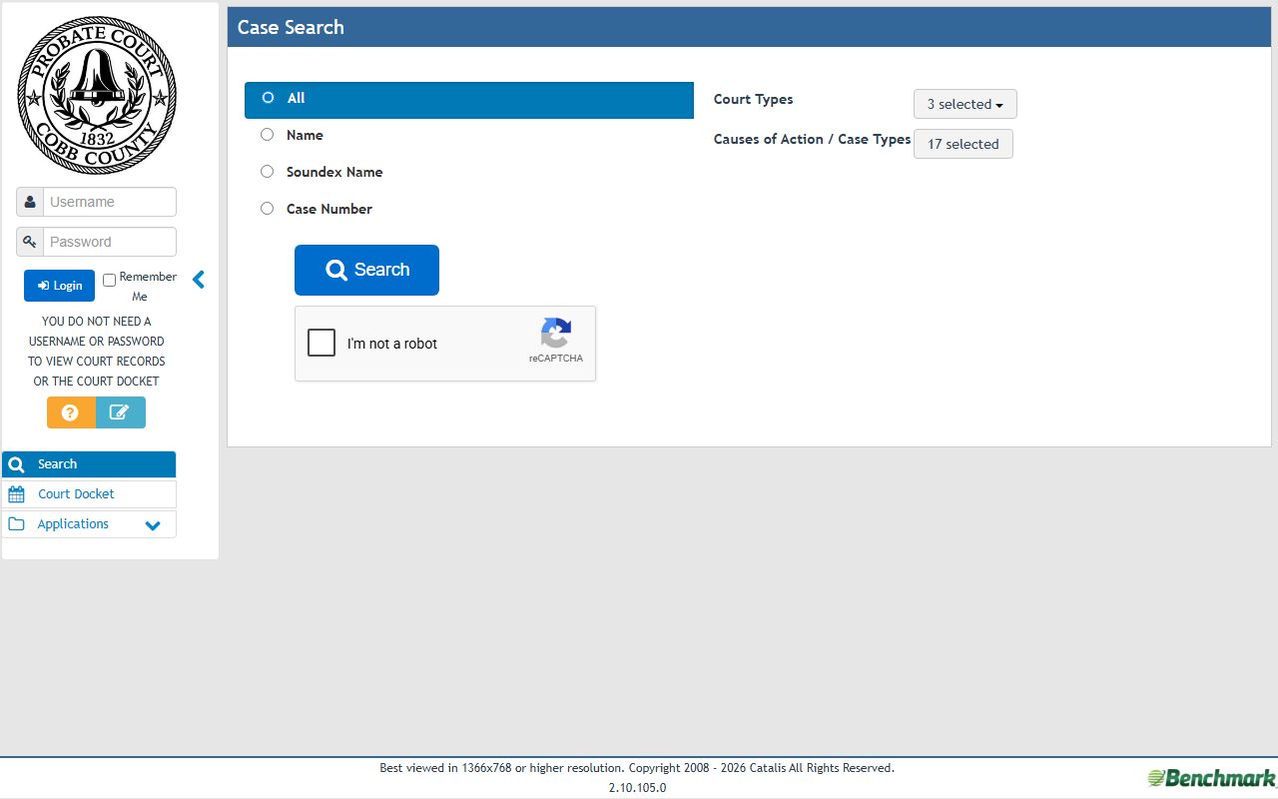This screenshot has height=799, width=1278.
Task: Select the All search radio button
Action: coord(268,98)
